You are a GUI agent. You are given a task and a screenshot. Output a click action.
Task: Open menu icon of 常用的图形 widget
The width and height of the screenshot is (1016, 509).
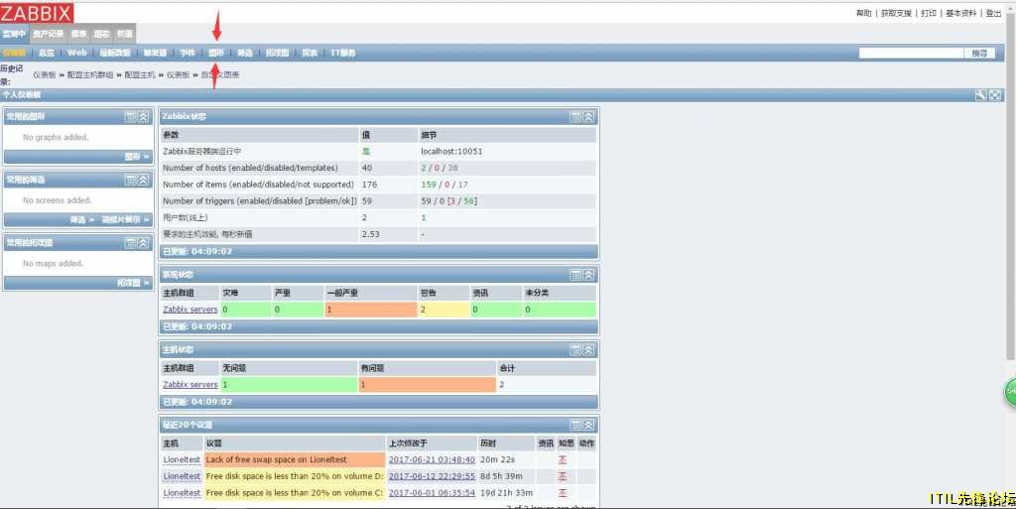click(x=130, y=116)
